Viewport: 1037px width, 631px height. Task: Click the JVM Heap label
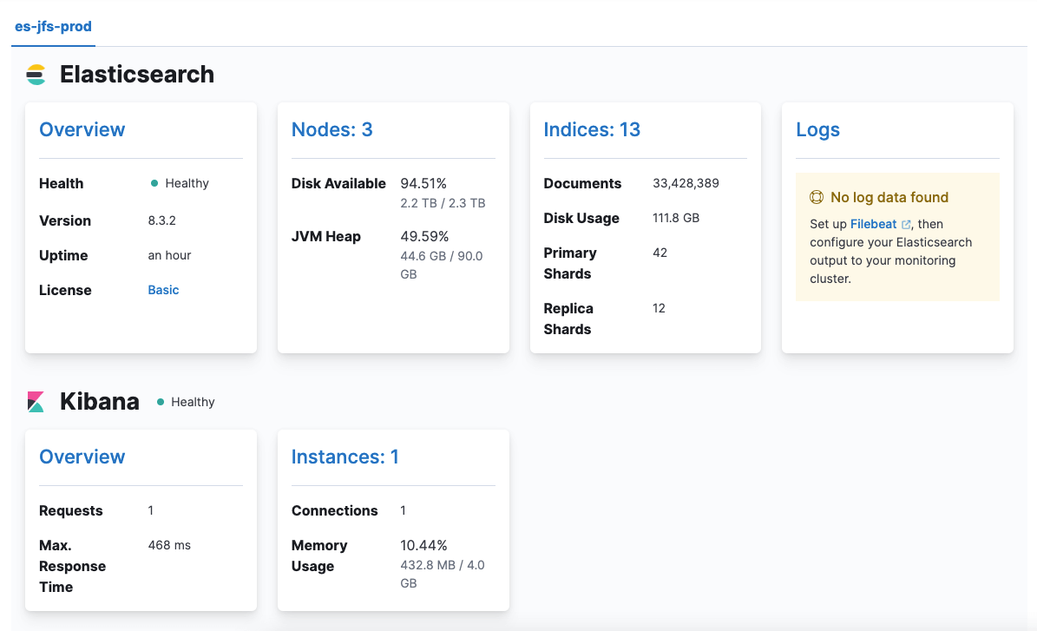point(326,236)
